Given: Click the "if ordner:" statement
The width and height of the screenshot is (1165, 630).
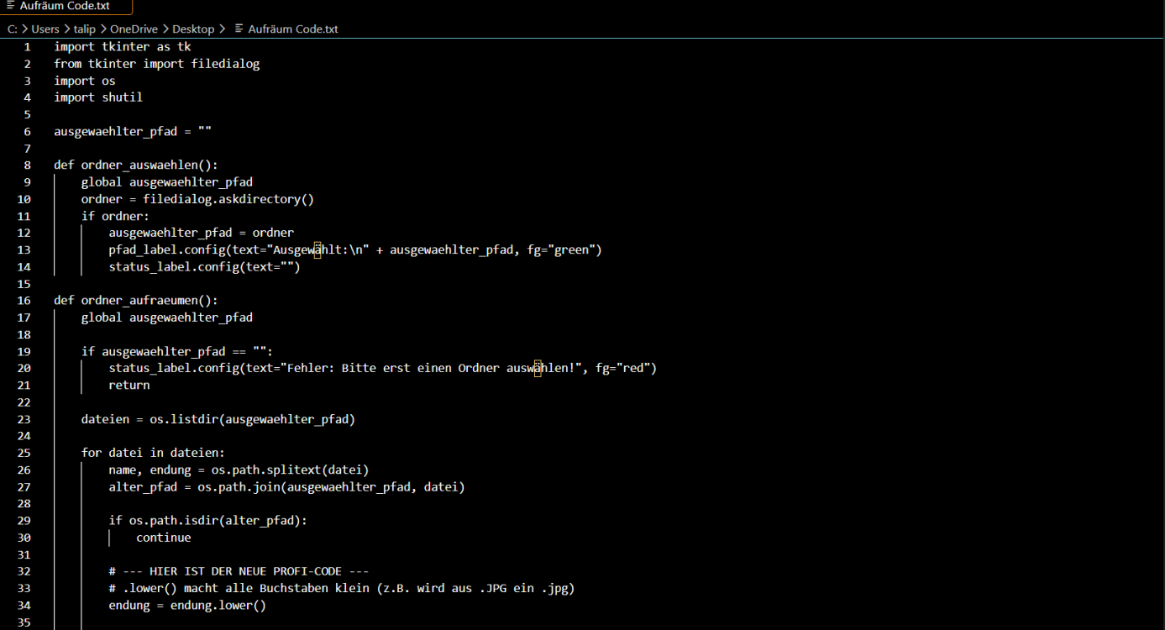Looking at the screenshot, I should click(115, 216).
